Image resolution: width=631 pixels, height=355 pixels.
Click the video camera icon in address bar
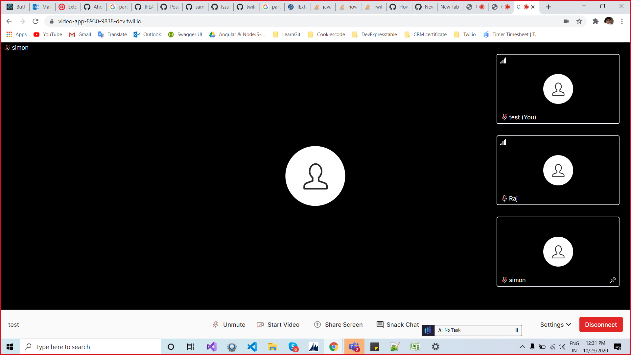point(566,21)
